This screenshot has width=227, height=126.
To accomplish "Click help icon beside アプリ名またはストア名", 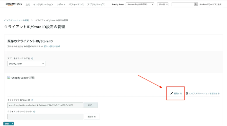I will tap(32, 58).
